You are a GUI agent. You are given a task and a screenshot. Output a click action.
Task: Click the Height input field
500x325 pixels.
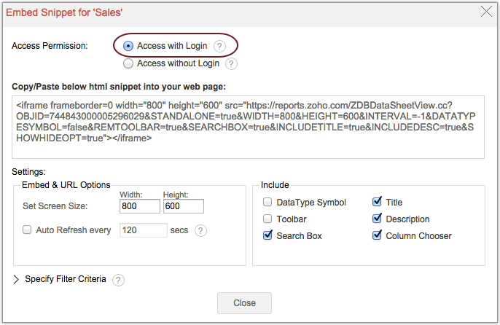182,207
